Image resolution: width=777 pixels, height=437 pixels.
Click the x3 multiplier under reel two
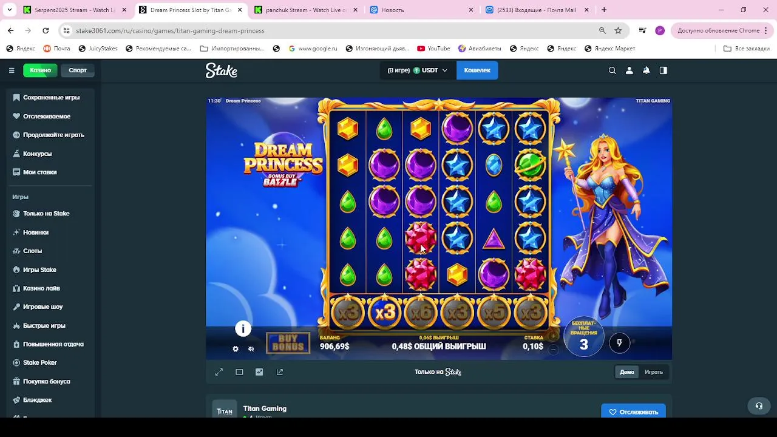(x=384, y=313)
